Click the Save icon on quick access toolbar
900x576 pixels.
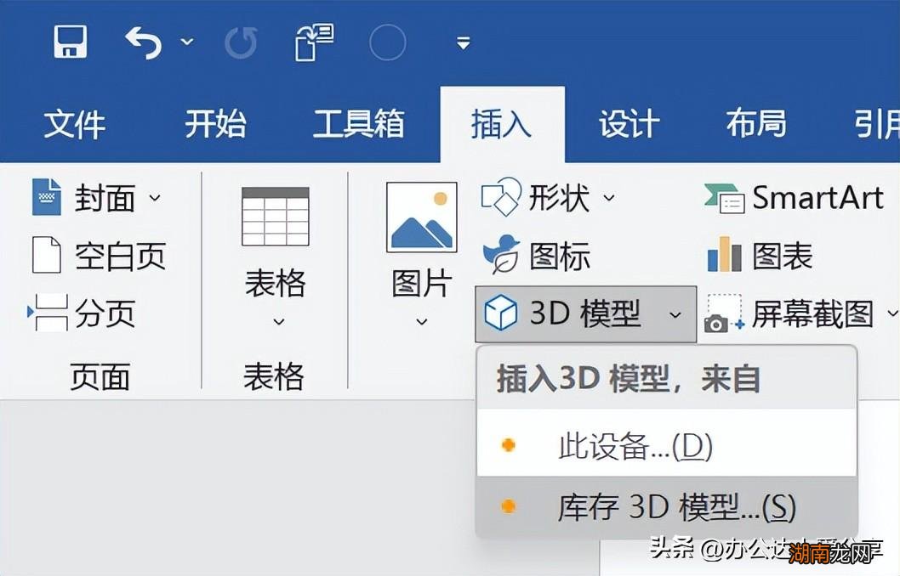71,42
